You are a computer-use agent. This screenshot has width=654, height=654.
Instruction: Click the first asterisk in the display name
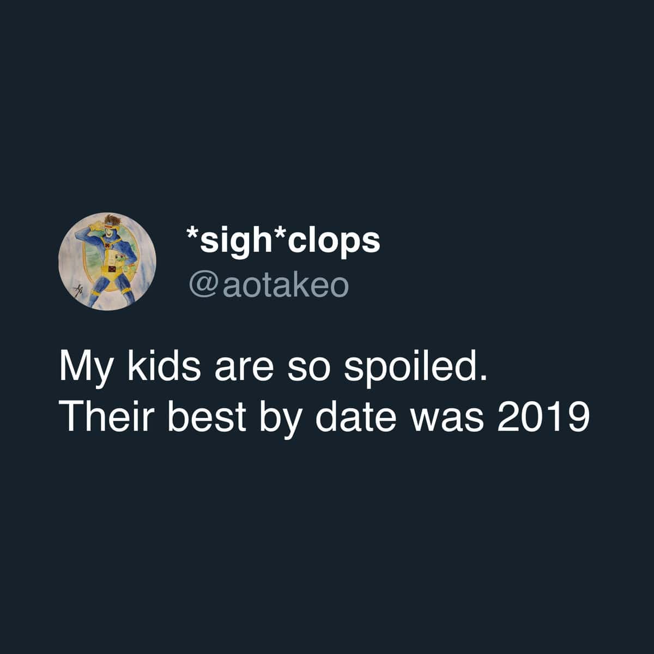pos(192,234)
